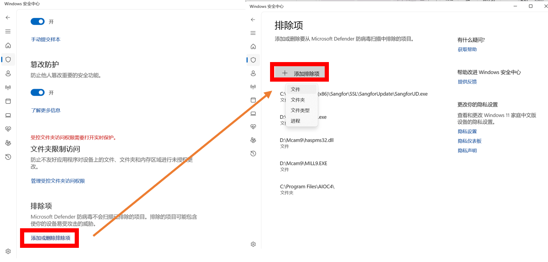
Task: Open 隐私仪表板 link
Action: tap(470, 141)
